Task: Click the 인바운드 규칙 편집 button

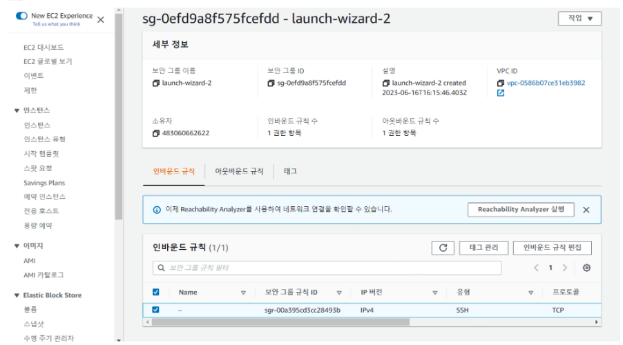Action: 553,248
